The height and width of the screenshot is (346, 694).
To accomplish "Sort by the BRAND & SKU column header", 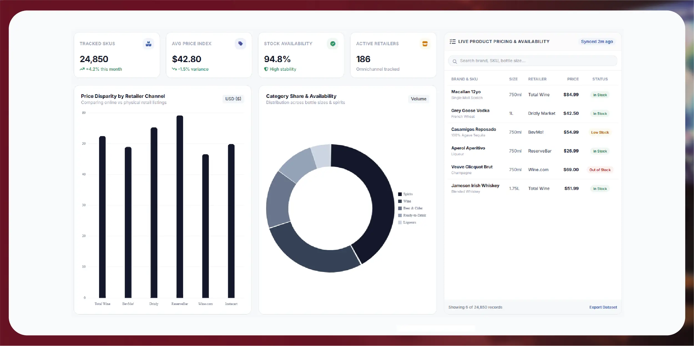I will 464,79.
